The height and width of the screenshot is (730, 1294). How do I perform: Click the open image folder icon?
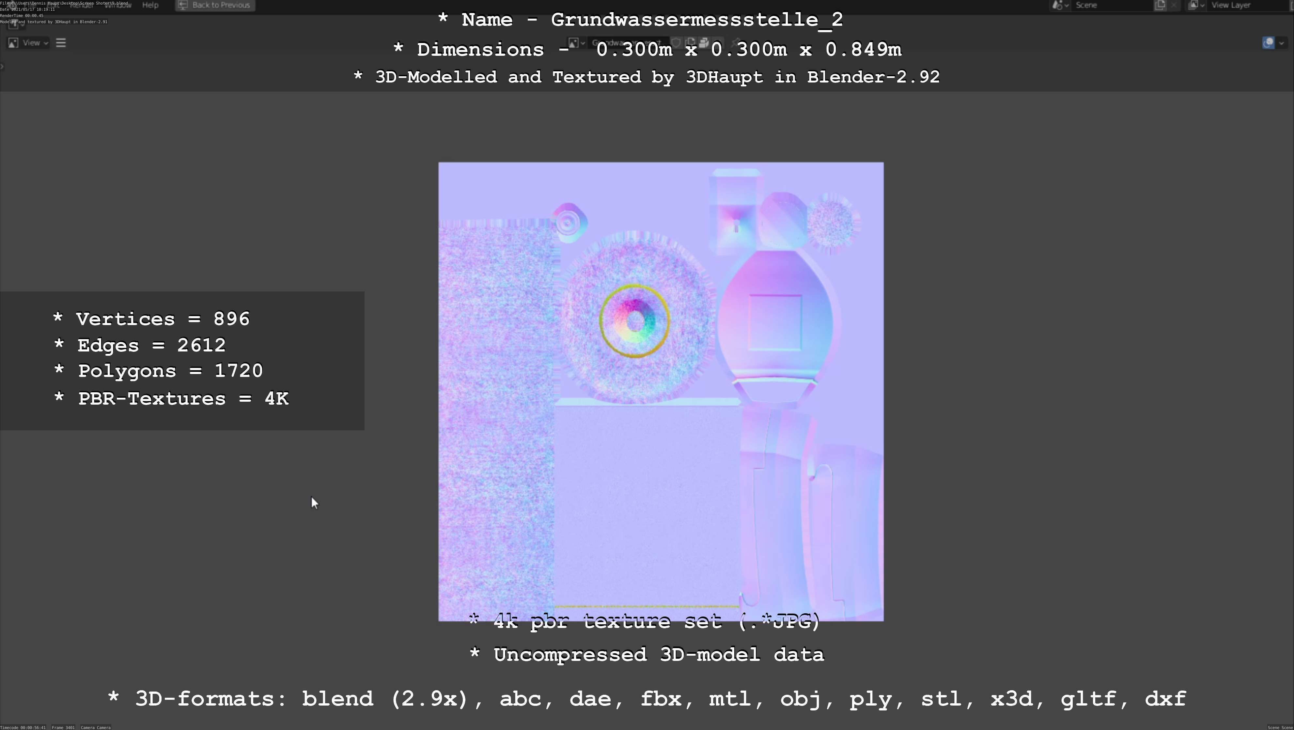pos(704,43)
